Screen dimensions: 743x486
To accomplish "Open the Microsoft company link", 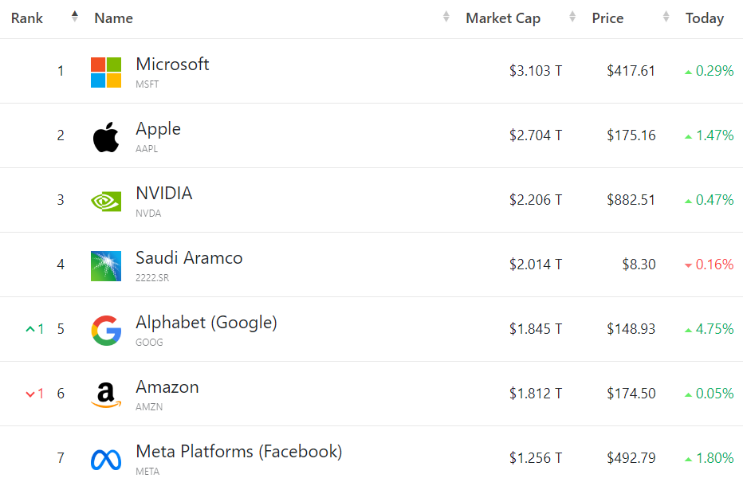I will (172, 65).
